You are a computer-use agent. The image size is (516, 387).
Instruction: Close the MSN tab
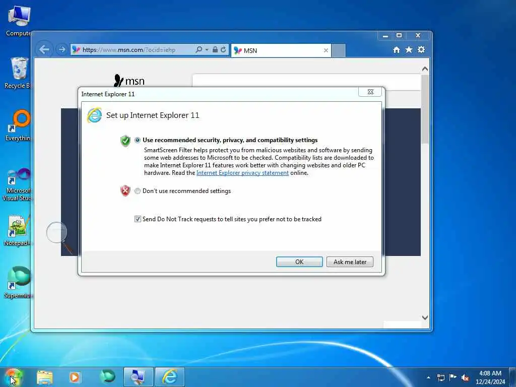[x=326, y=50]
